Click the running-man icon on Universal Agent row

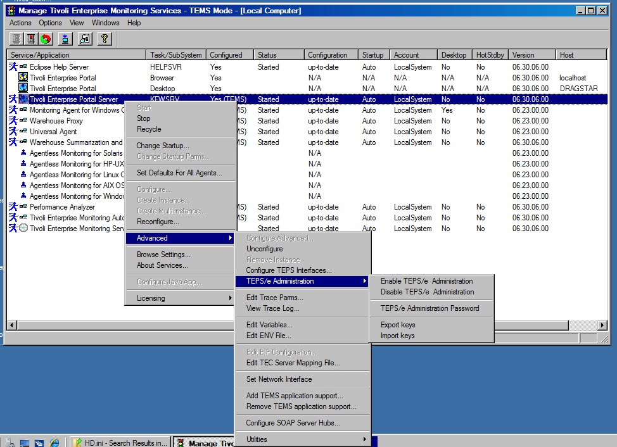pos(13,131)
